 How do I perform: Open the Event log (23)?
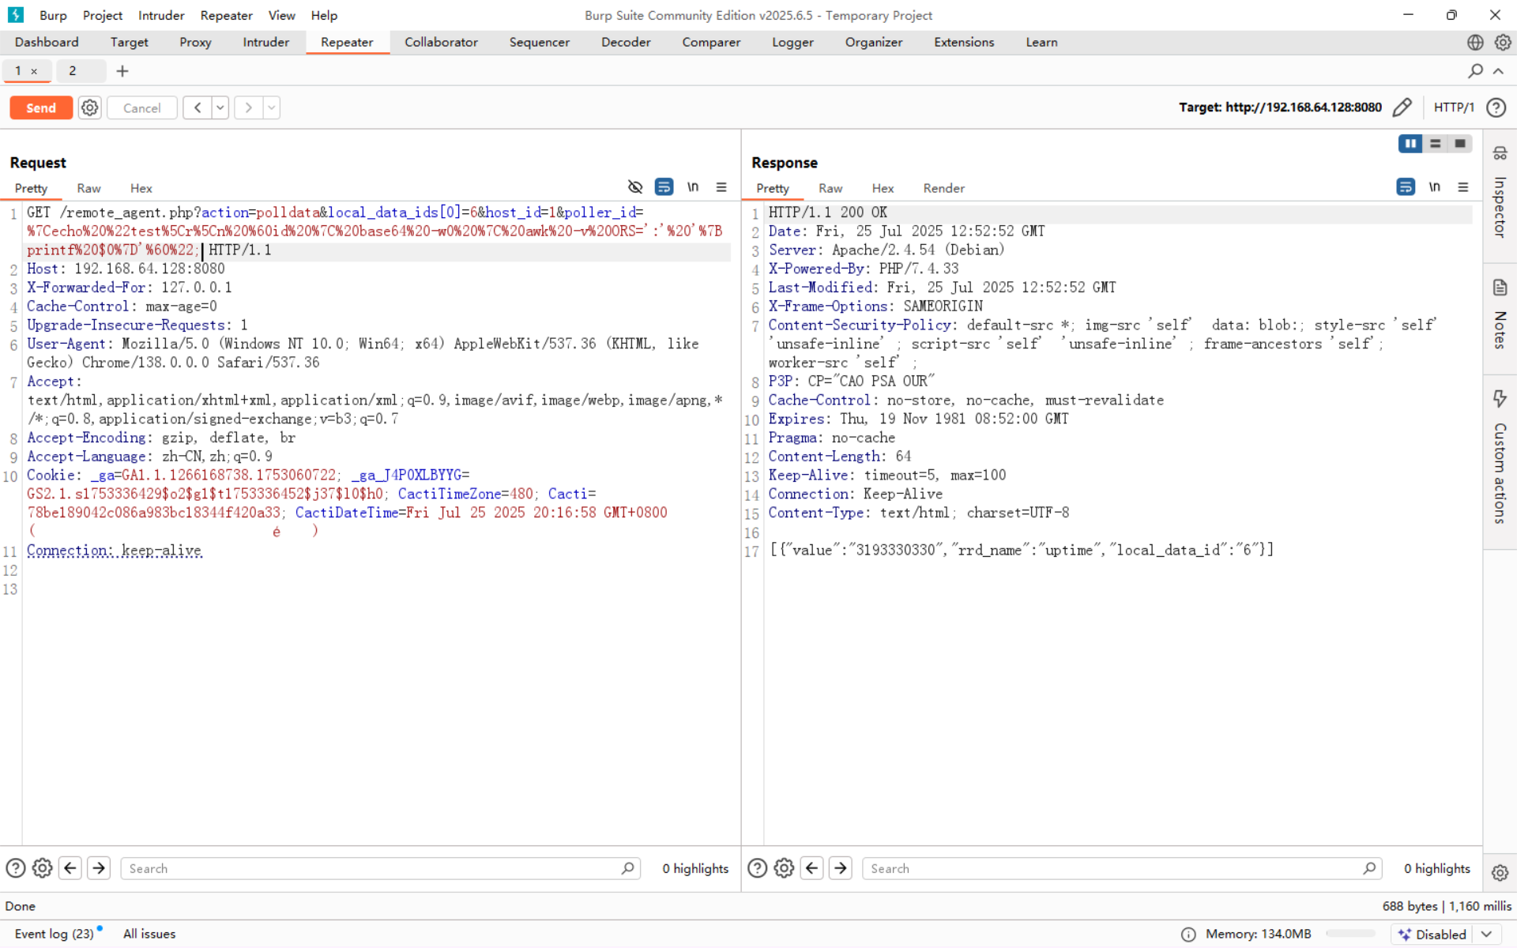click(x=55, y=934)
